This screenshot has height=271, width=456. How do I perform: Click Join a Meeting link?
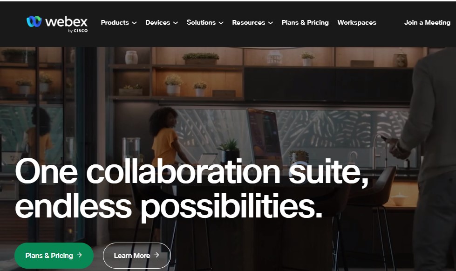427,22
